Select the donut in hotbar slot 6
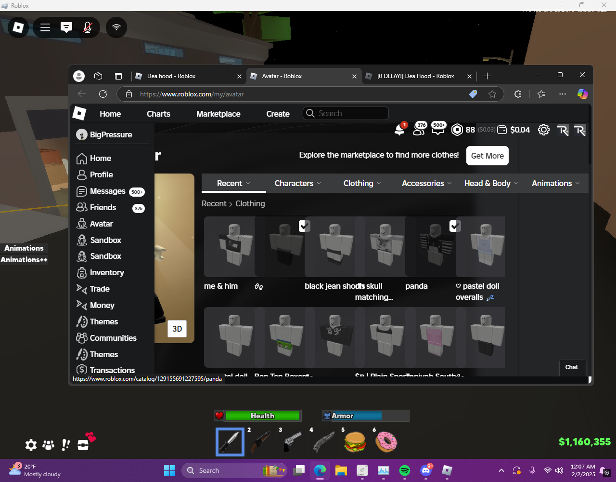This screenshot has height=482, width=616. point(386,442)
